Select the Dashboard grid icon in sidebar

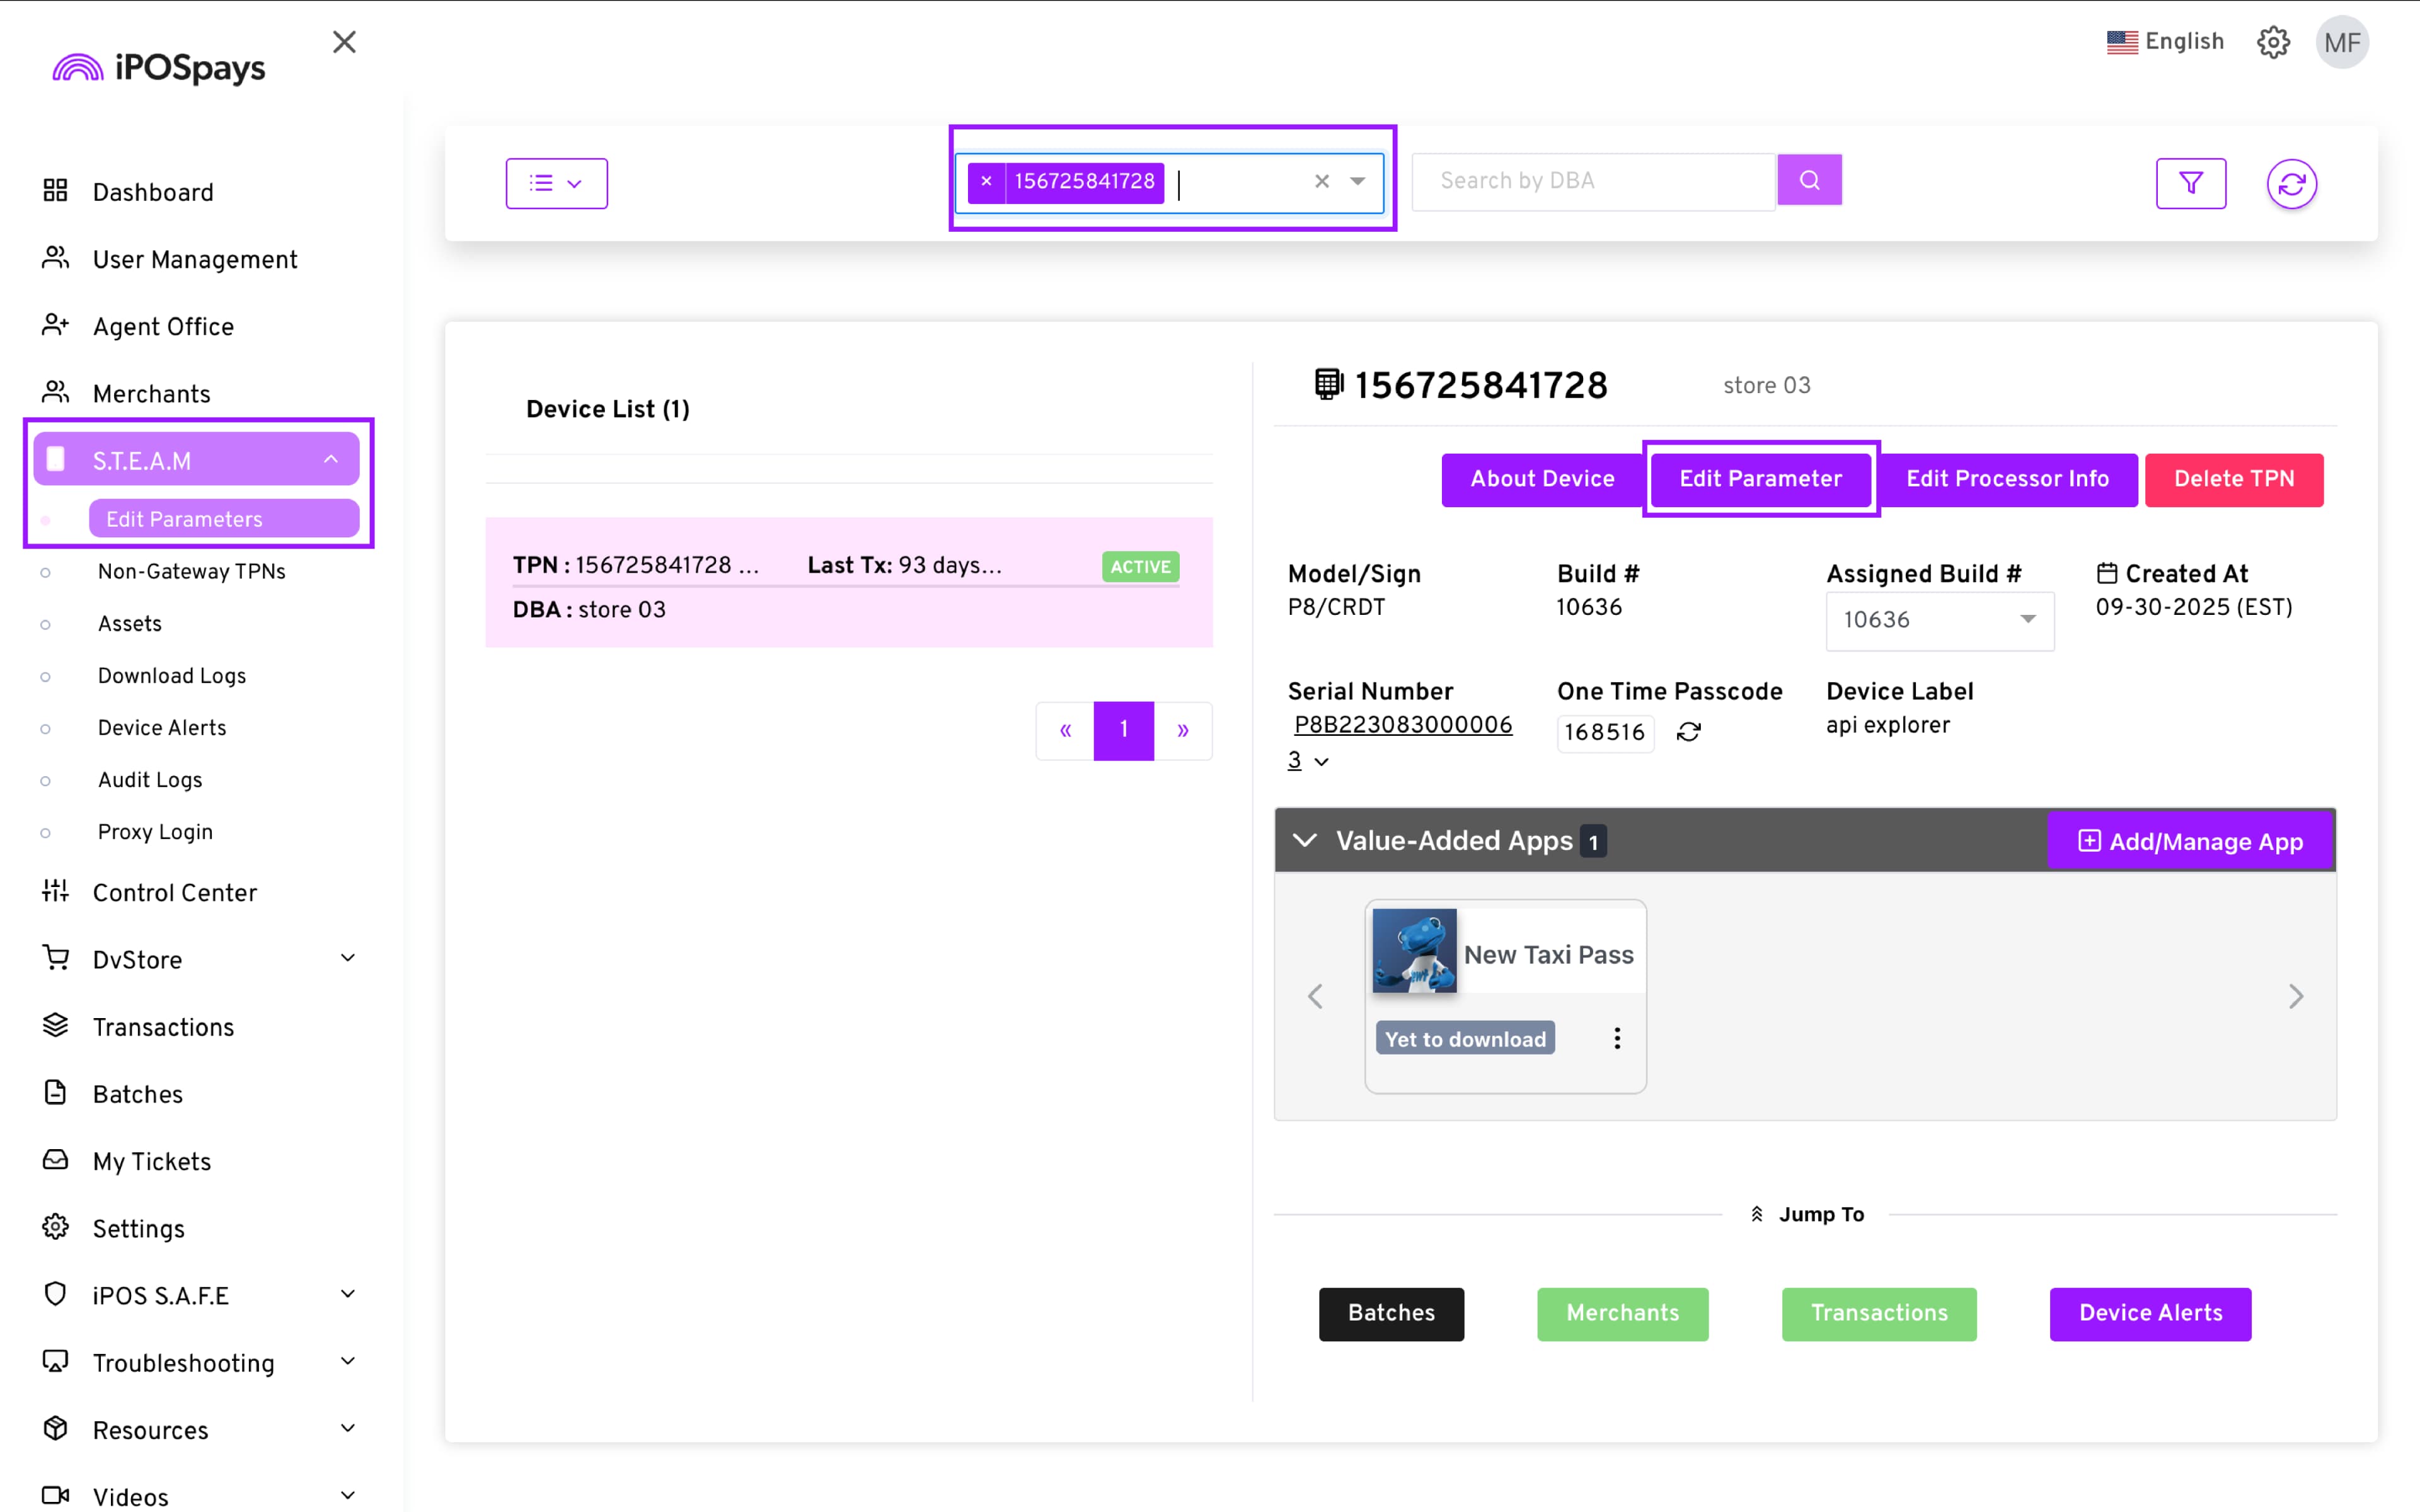click(55, 191)
